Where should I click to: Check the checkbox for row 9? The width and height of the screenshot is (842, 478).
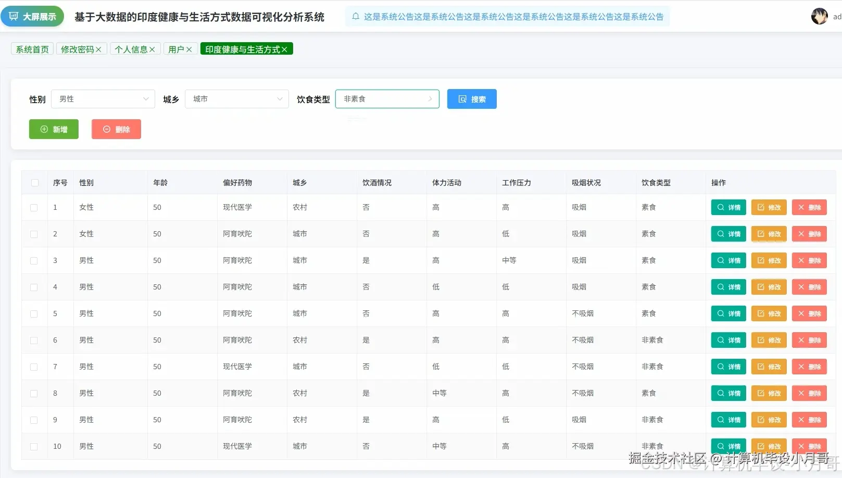[34, 420]
